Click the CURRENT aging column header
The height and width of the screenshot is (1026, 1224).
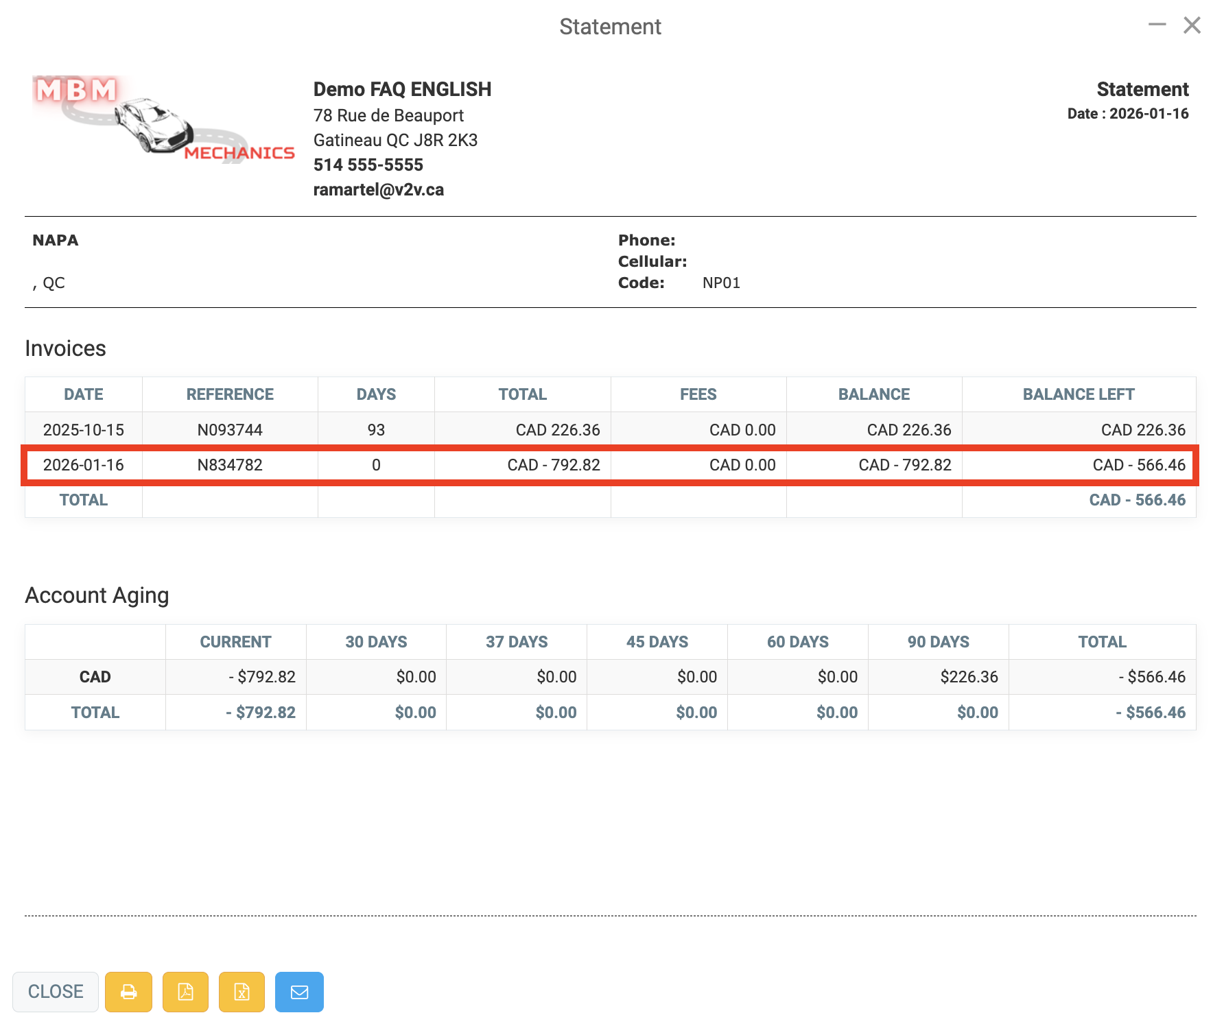tap(235, 642)
